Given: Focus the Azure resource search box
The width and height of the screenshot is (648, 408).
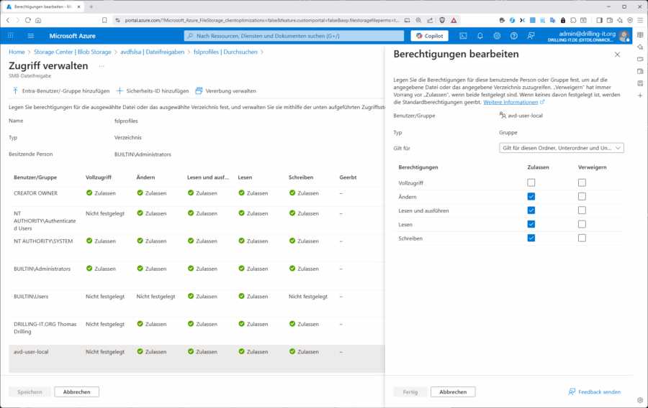Looking at the screenshot, I should (294, 36).
